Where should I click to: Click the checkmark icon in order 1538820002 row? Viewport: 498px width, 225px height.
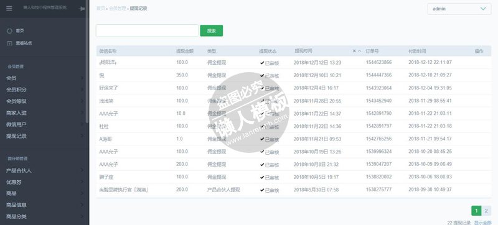coord(262,177)
